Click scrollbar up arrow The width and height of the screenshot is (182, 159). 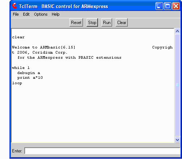(177, 31)
